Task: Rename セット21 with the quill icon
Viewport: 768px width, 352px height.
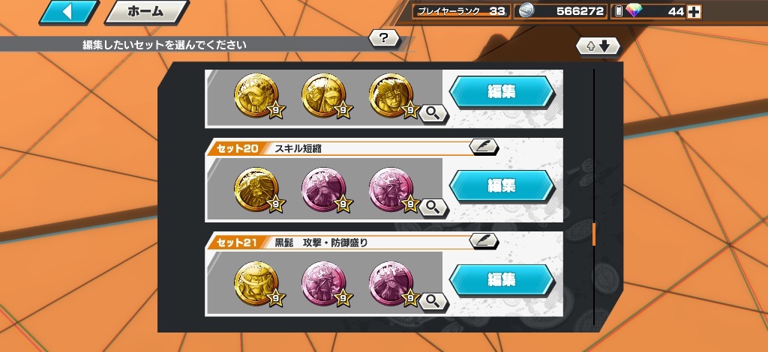Action: point(484,240)
